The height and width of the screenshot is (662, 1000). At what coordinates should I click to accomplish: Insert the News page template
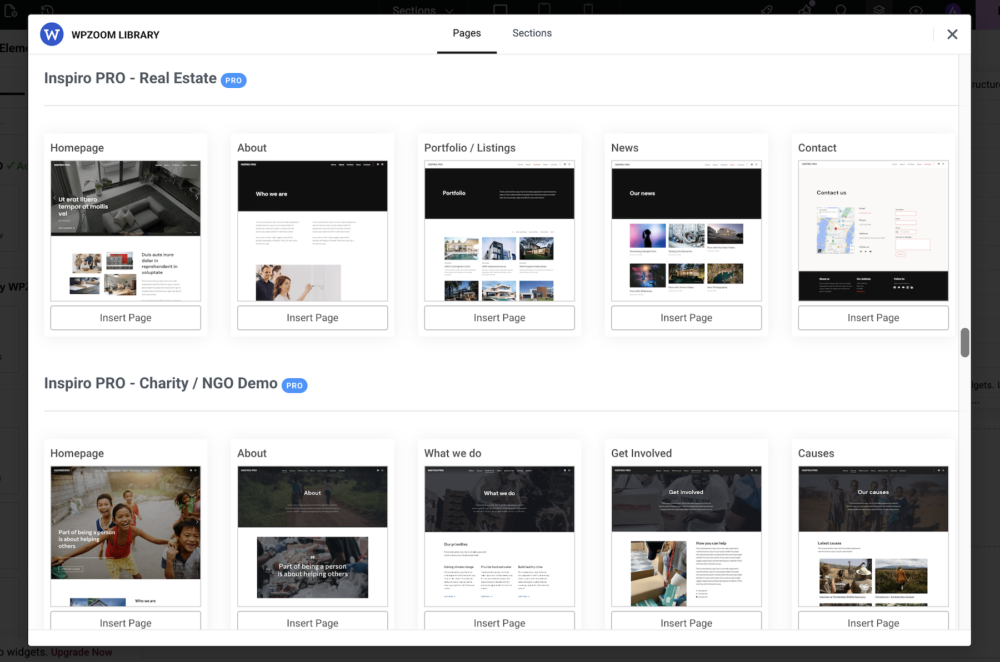pyautogui.click(x=686, y=318)
